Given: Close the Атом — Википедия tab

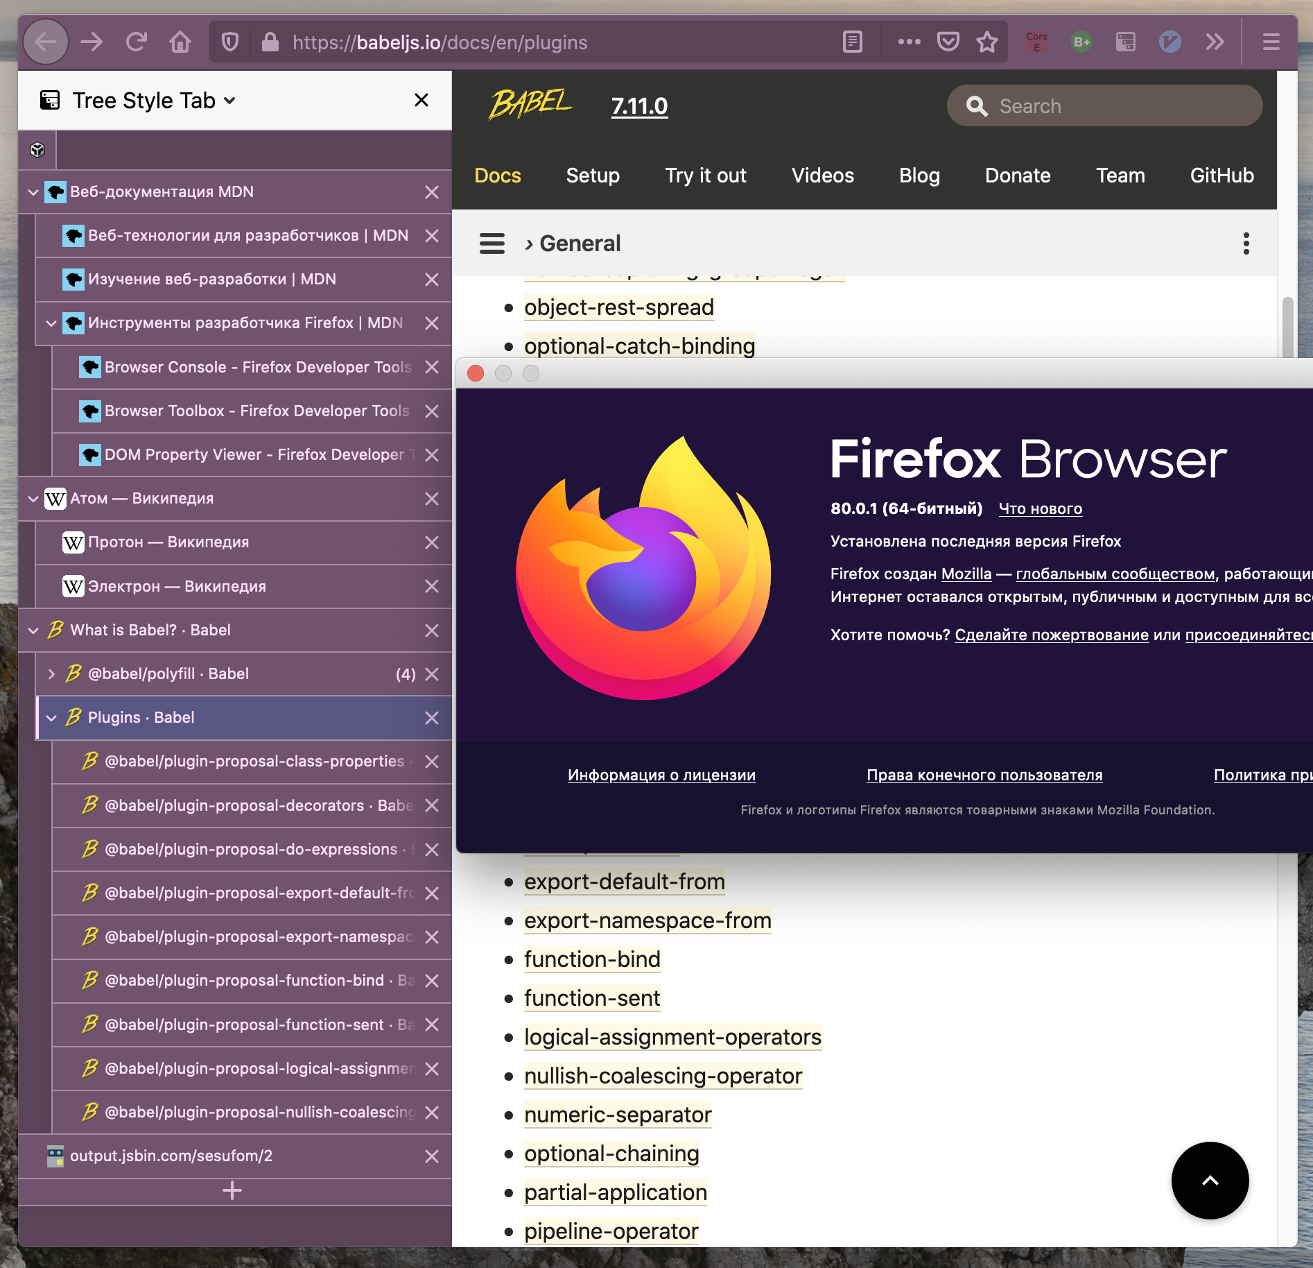Looking at the screenshot, I should tap(431, 499).
